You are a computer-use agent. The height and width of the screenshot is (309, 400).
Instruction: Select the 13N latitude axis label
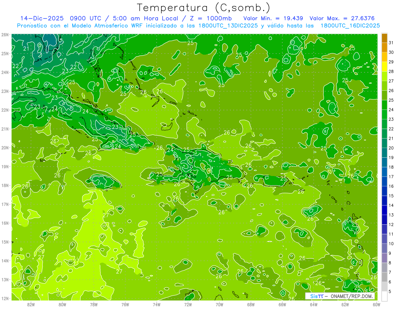click(5, 280)
